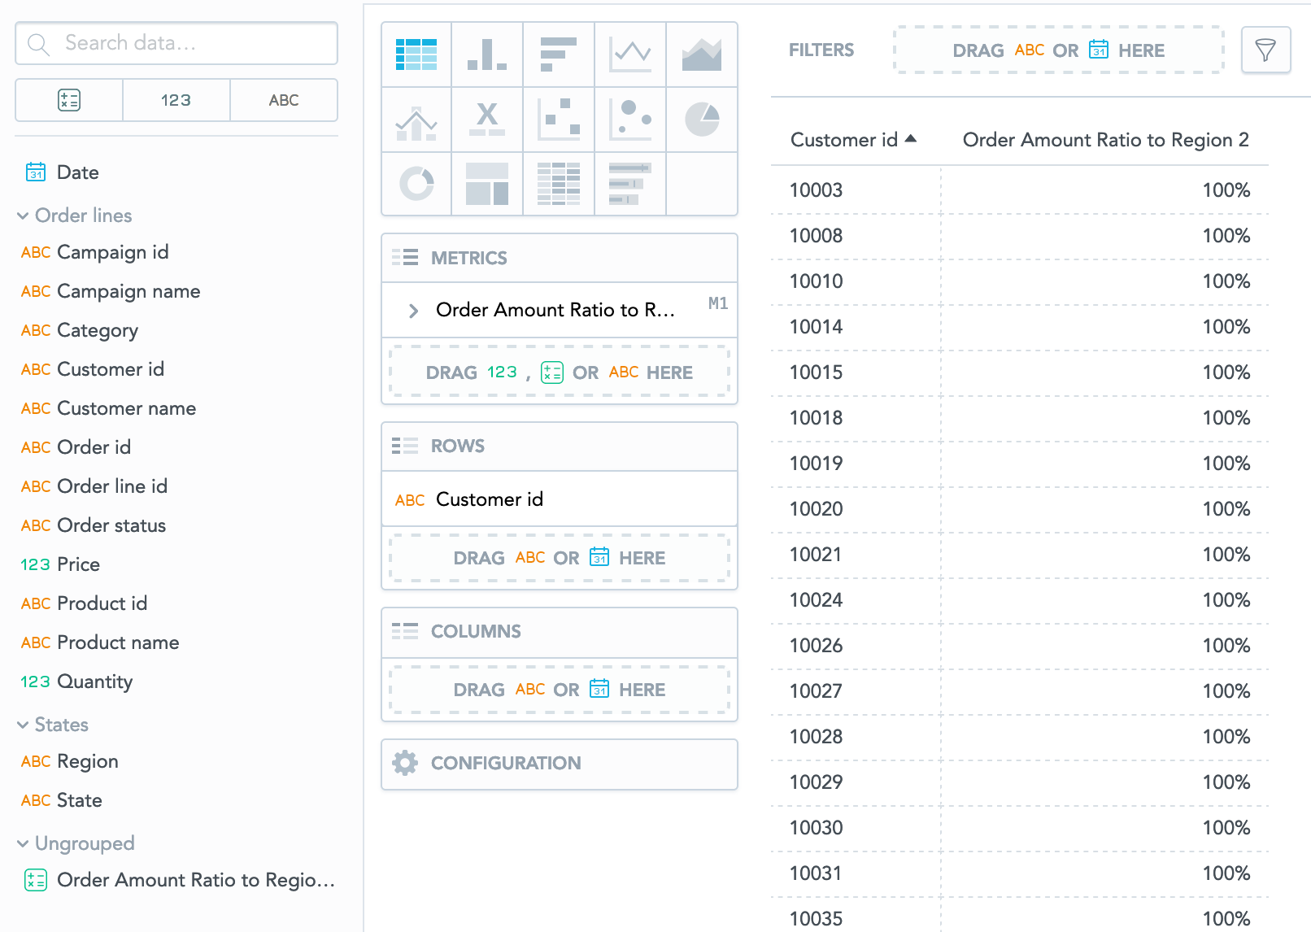Select the calculated fields calculator icon
The height and width of the screenshot is (932, 1311).
(68, 99)
